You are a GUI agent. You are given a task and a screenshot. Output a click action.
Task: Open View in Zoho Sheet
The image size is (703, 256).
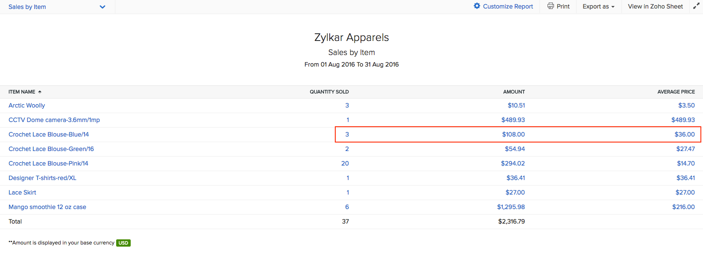pyautogui.click(x=655, y=6)
